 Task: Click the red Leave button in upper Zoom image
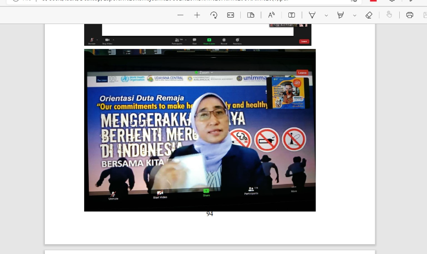click(304, 42)
